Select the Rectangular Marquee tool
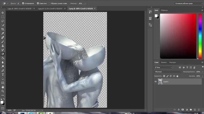 (x=3, y=17)
